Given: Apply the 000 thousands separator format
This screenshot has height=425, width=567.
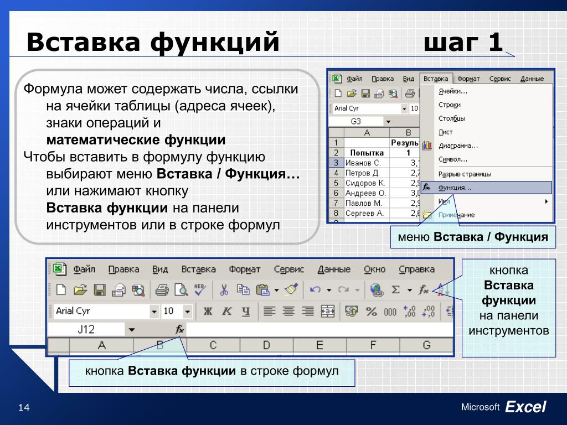Looking at the screenshot, I should (x=390, y=312).
